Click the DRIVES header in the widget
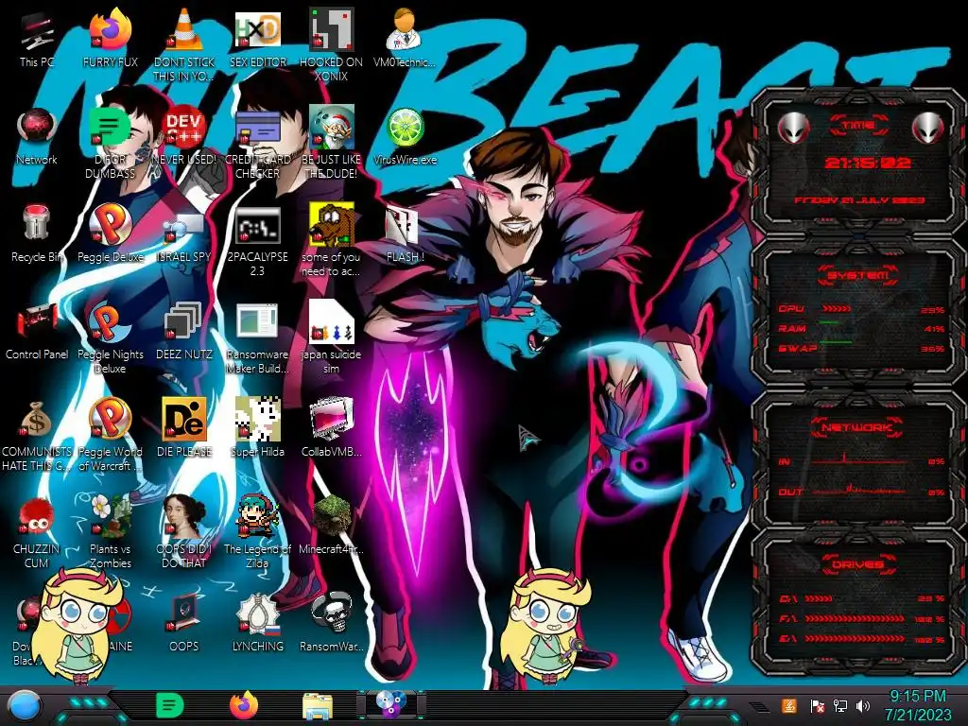The image size is (968, 726). click(856, 563)
